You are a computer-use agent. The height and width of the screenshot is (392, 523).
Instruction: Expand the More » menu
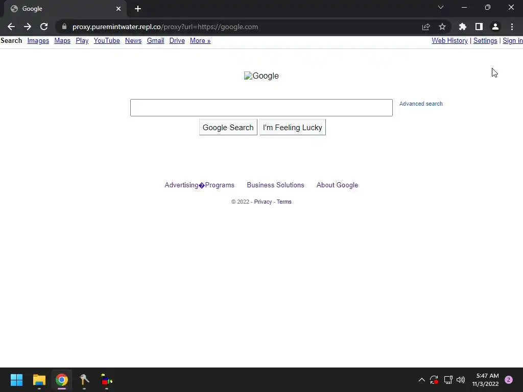click(200, 41)
